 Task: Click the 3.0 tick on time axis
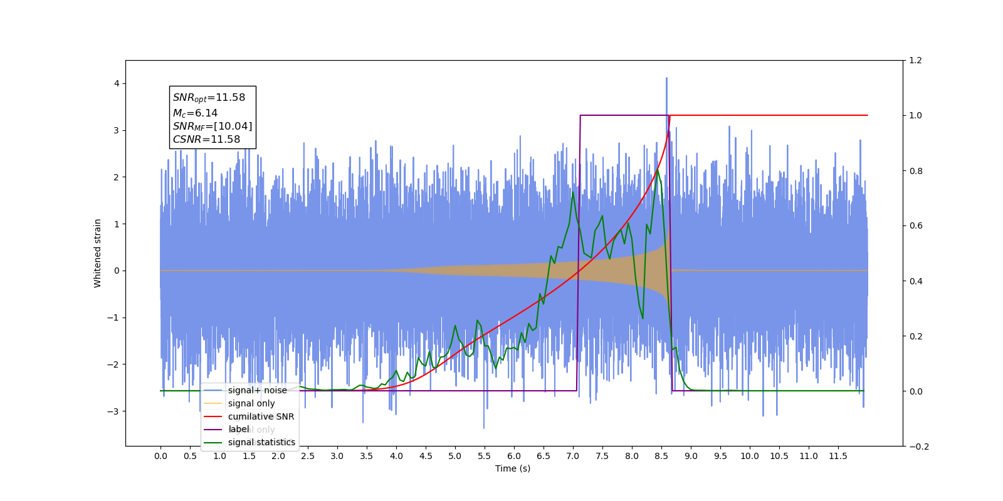coord(337,456)
